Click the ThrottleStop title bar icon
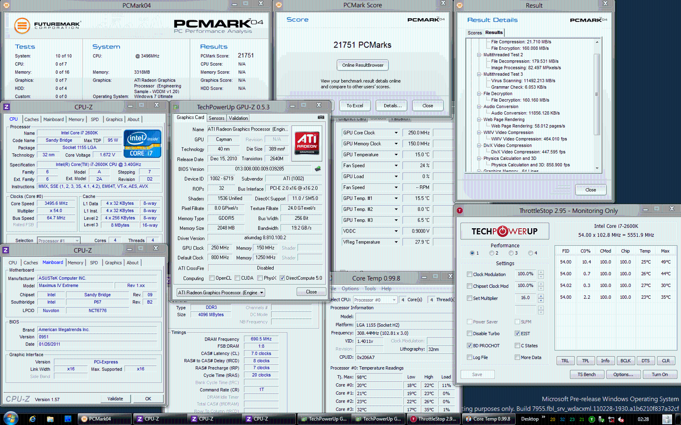This screenshot has width=681, height=425. pos(460,210)
